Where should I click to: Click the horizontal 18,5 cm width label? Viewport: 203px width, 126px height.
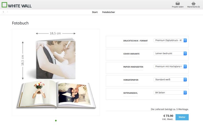55,33
